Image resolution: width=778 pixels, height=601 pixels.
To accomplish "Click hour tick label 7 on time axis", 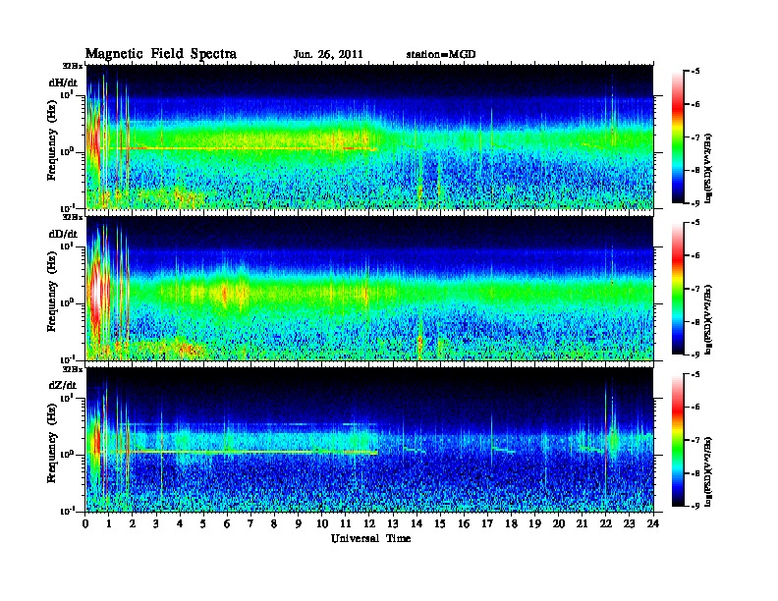I will click(250, 524).
